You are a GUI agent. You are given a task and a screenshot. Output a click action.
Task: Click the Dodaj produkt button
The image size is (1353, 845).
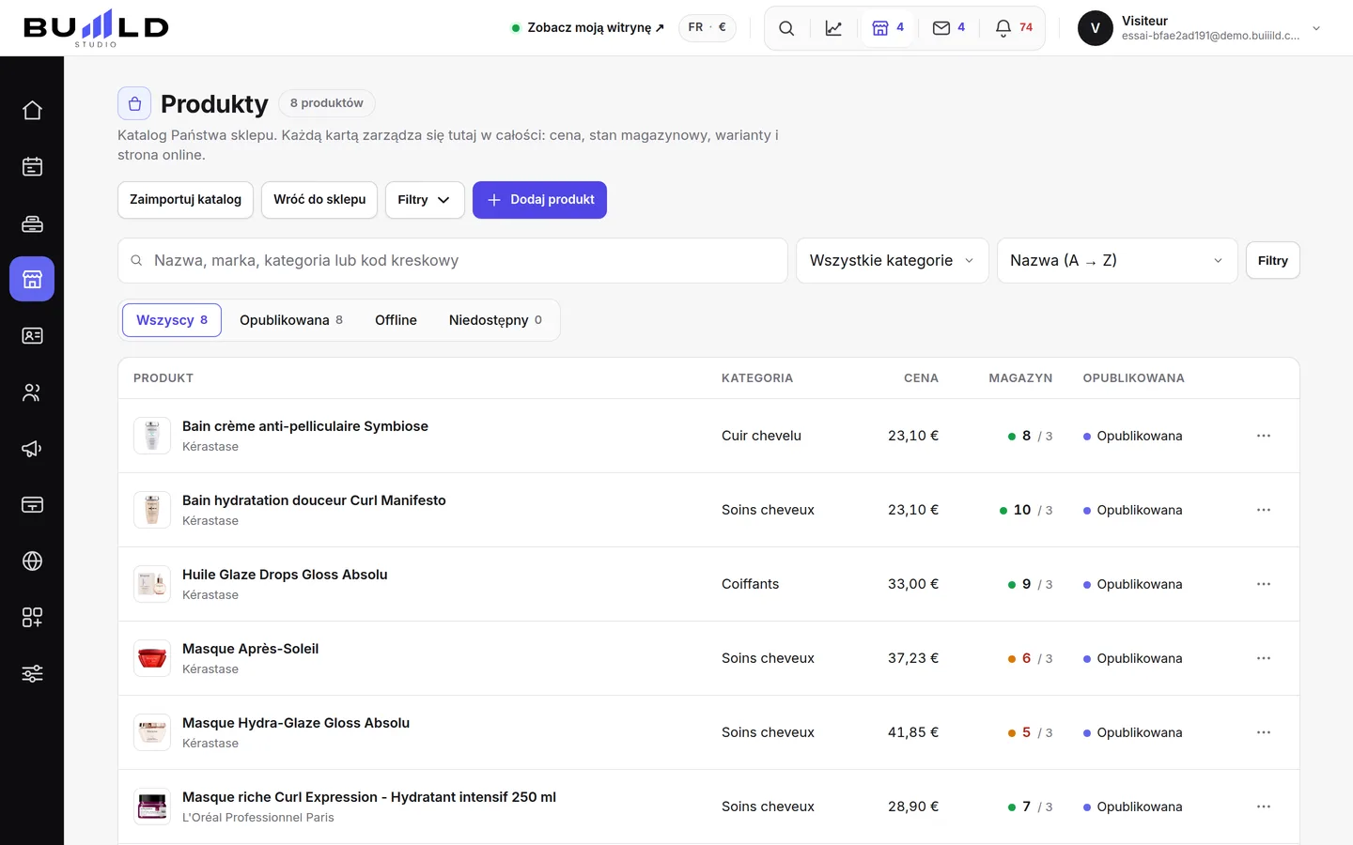click(x=539, y=200)
